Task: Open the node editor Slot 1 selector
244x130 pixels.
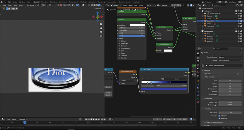Action: (x=151, y=5)
